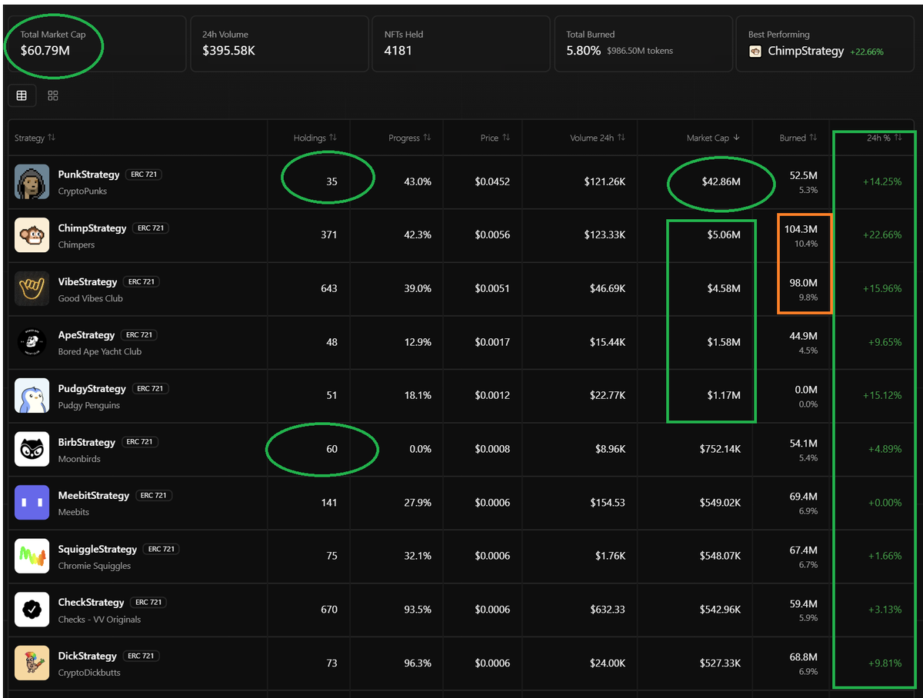Screen dimensions: 923x698
Task: Click the CheckStrategy checkmark logo
Action: pos(32,610)
